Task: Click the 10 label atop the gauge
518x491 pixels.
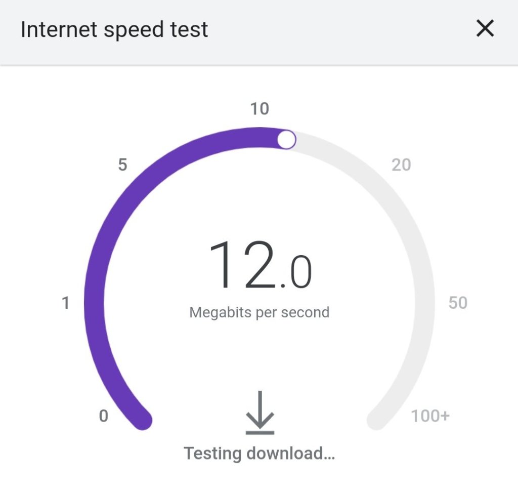Action: [260, 109]
